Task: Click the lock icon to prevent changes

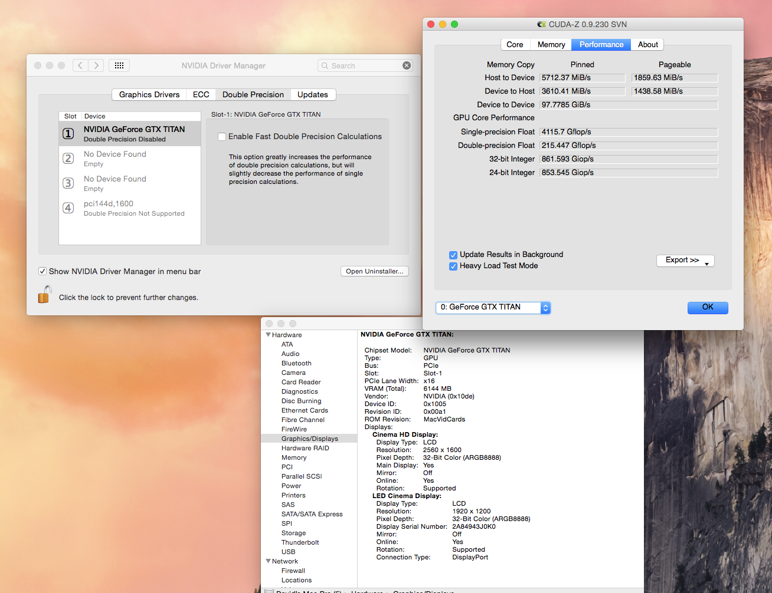Action: (x=45, y=294)
